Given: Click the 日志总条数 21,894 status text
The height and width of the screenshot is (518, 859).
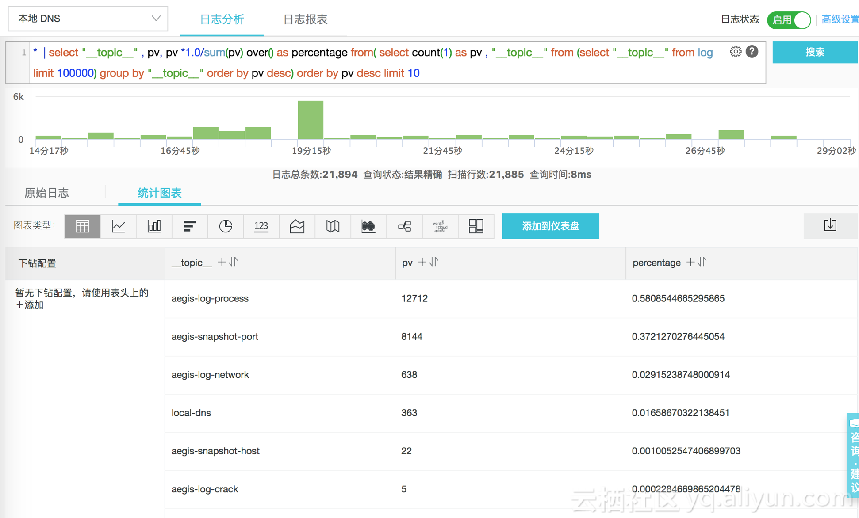Looking at the screenshot, I should click(x=314, y=174).
